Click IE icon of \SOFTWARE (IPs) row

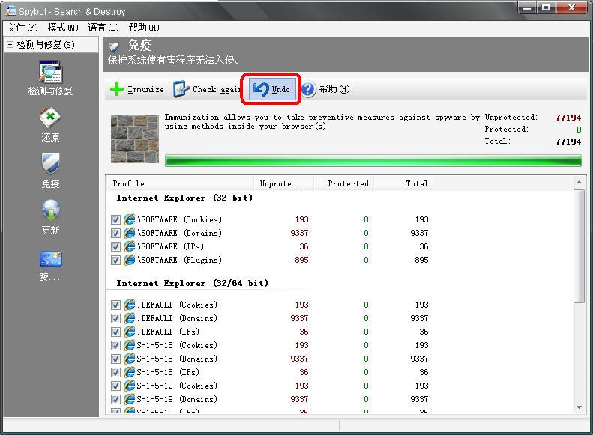coord(130,246)
